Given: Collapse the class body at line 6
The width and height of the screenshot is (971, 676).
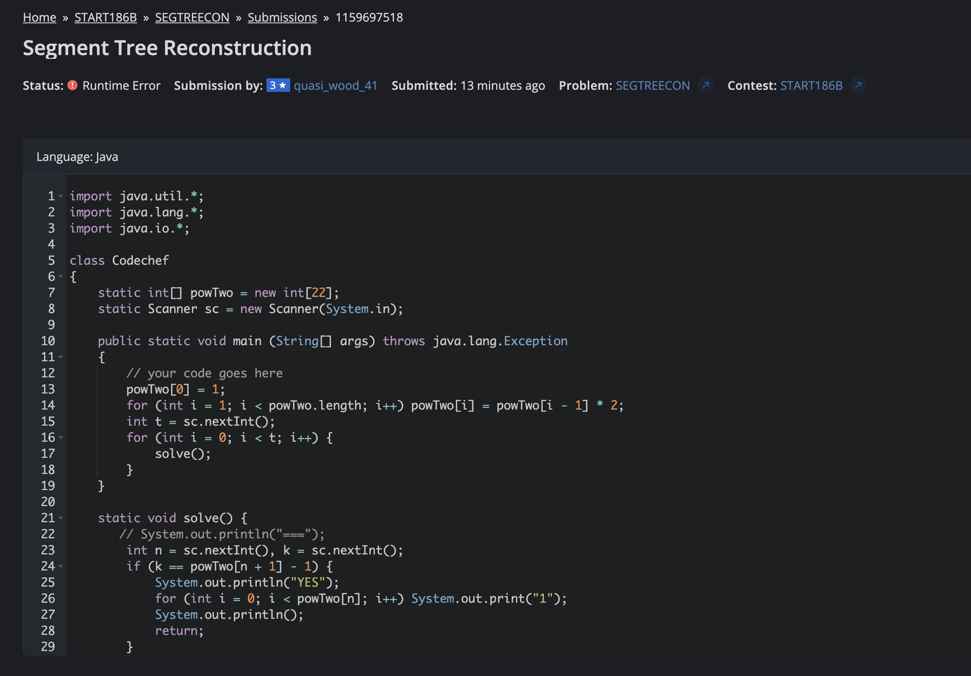Looking at the screenshot, I should click(x=61, y=277).
